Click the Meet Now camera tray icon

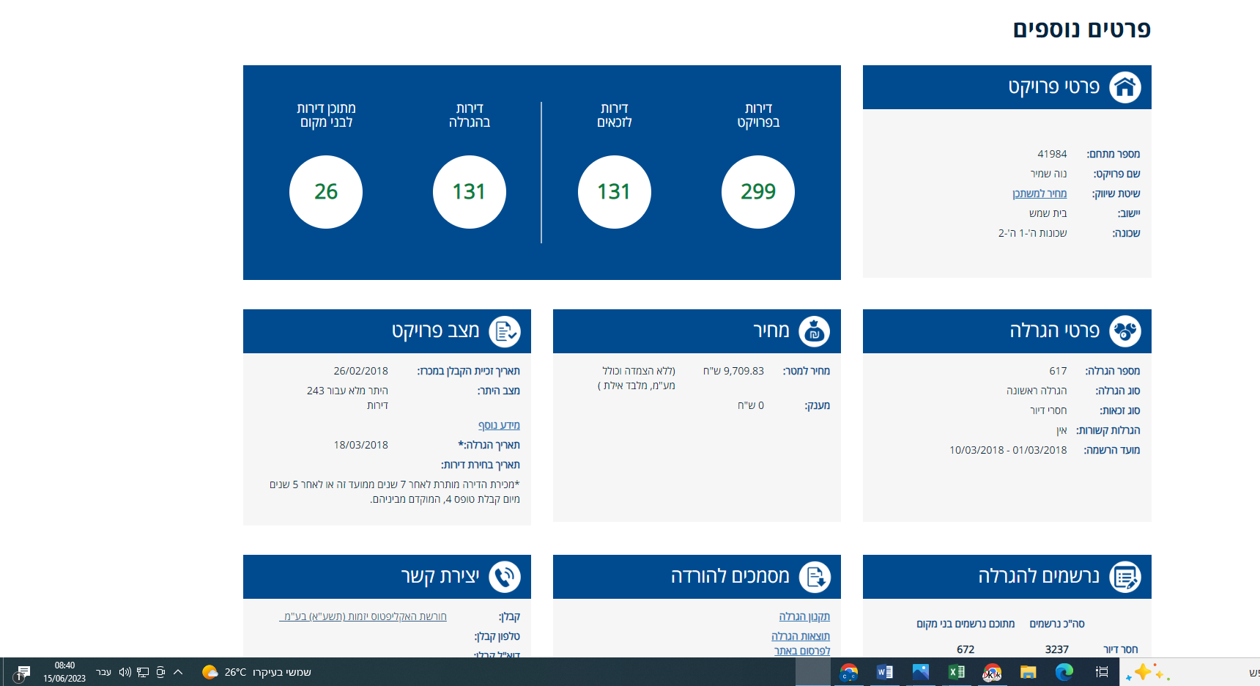(x=160, y=672)
